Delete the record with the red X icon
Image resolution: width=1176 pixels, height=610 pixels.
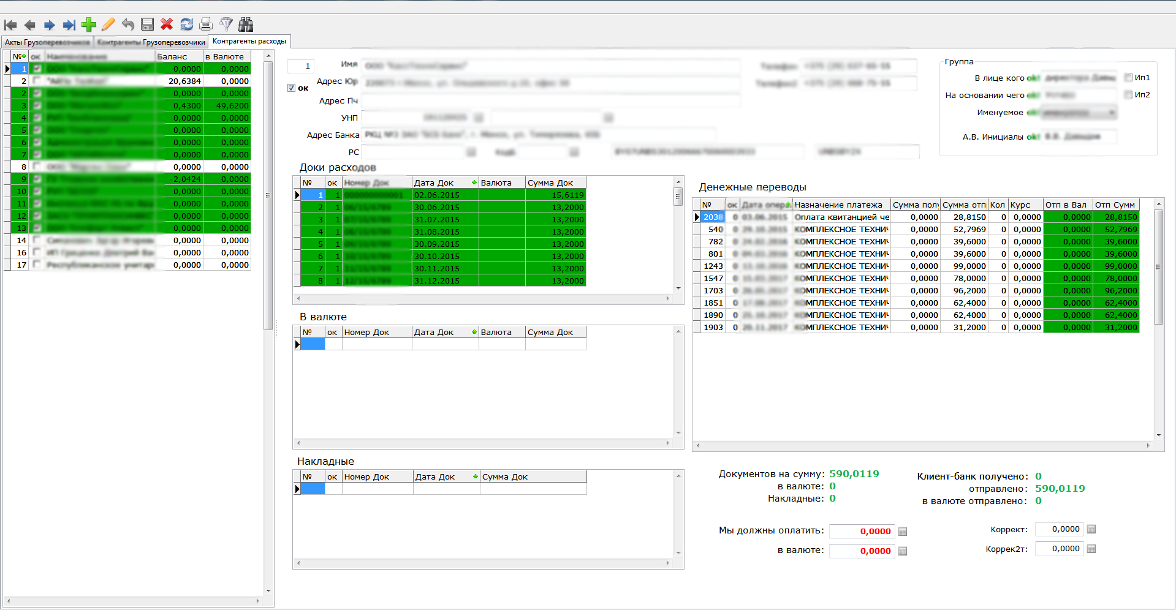pyautogui.click(x=167, y=24)
